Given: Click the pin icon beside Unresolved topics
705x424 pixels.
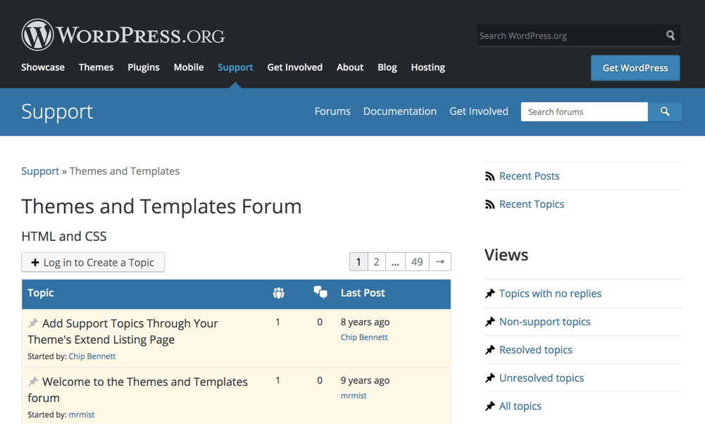Looking at the screenshot, I should (x=489, y=378).
